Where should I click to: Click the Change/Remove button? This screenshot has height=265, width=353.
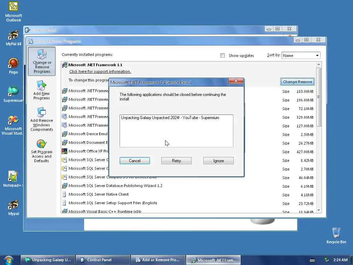pos(297,82)
